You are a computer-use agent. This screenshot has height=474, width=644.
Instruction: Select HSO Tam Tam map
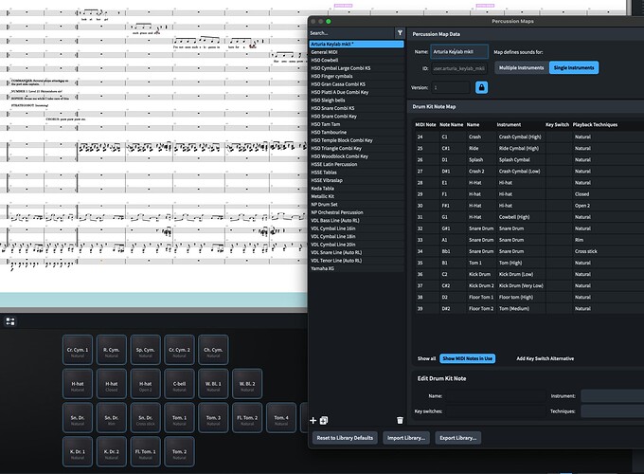tap(356, 124)
